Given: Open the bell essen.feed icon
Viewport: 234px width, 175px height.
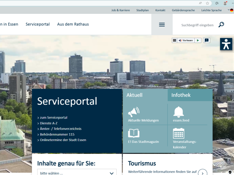Looking at the screenshot, I should pos(178,112).
